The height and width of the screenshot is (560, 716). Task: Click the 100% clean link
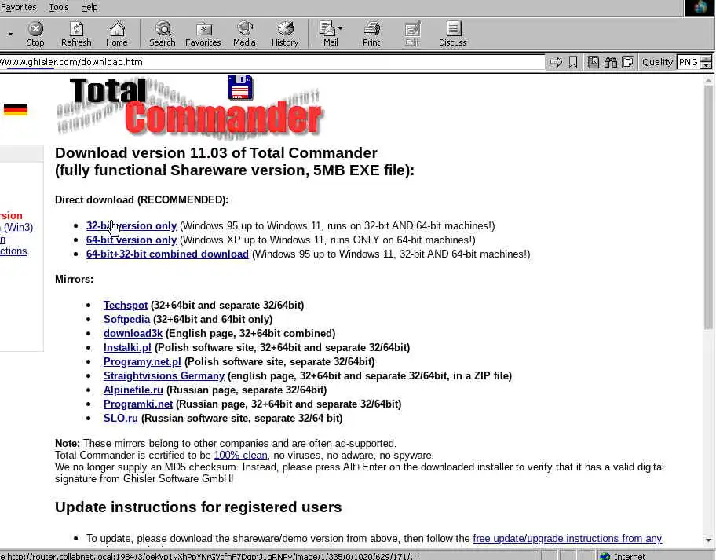(x=240, y=456)
